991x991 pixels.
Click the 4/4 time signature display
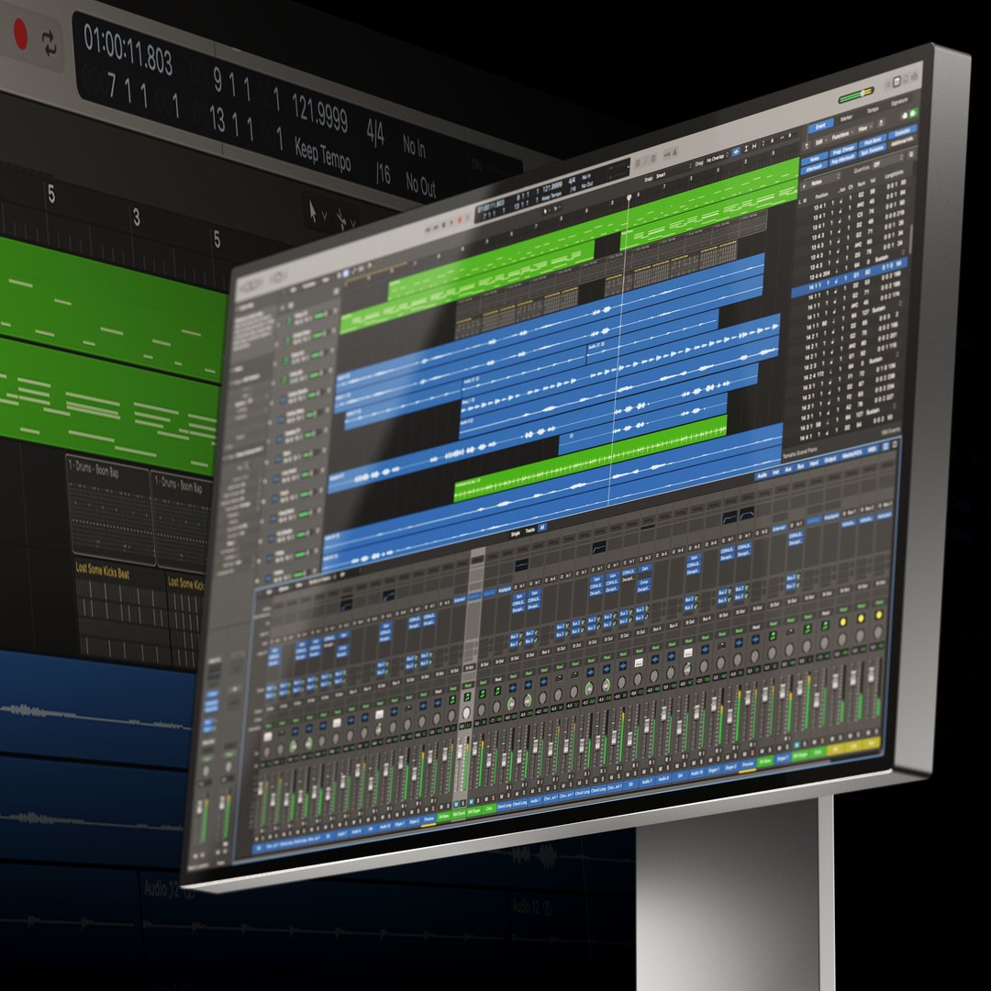pos(374,133)
